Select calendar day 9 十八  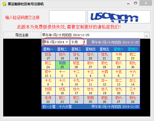pos(62,82)
